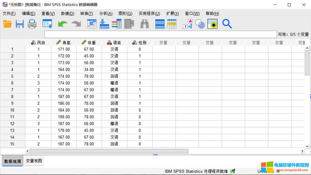Select the 数据视图 tab
The width and height of the screenshot is (311, 175).
click(13, 161)
